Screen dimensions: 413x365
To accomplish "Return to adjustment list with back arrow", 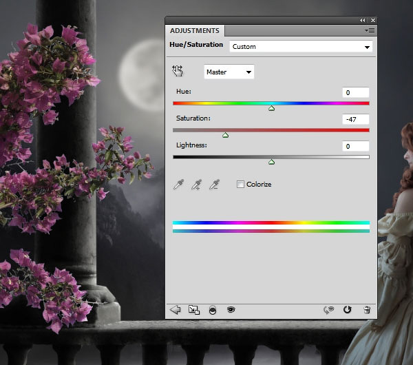I will pos(176,310).
